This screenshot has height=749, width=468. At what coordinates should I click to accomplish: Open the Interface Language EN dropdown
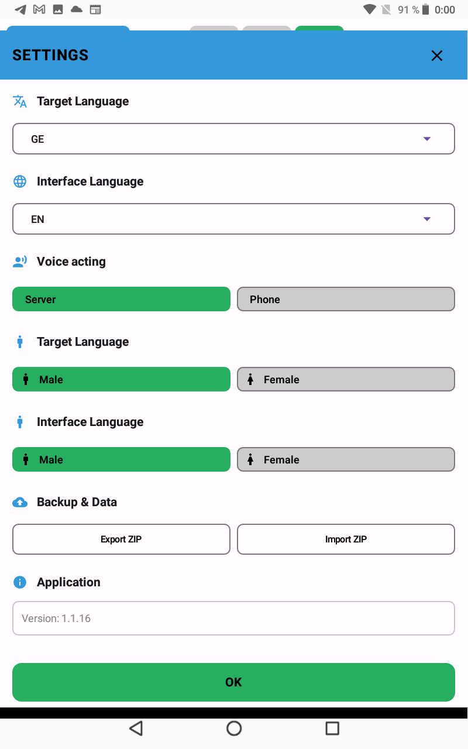point(233,219)
